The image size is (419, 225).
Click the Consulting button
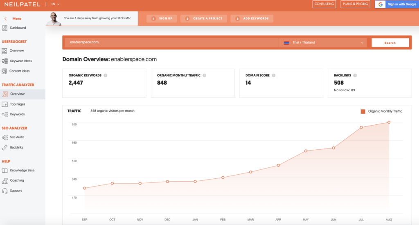[324, 4]
